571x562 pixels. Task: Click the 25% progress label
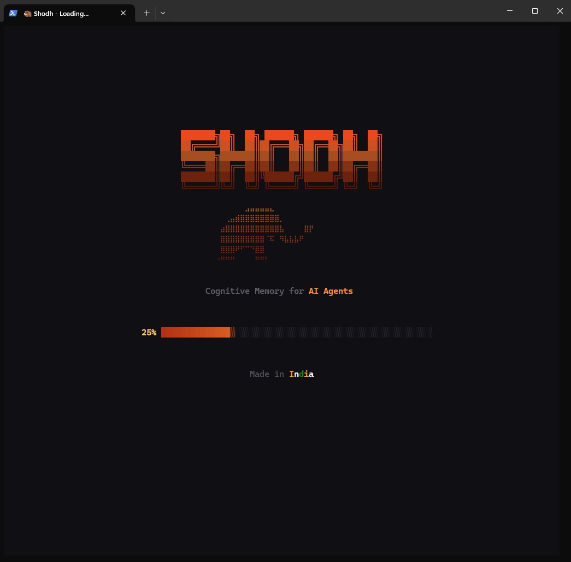click(149, 333)
